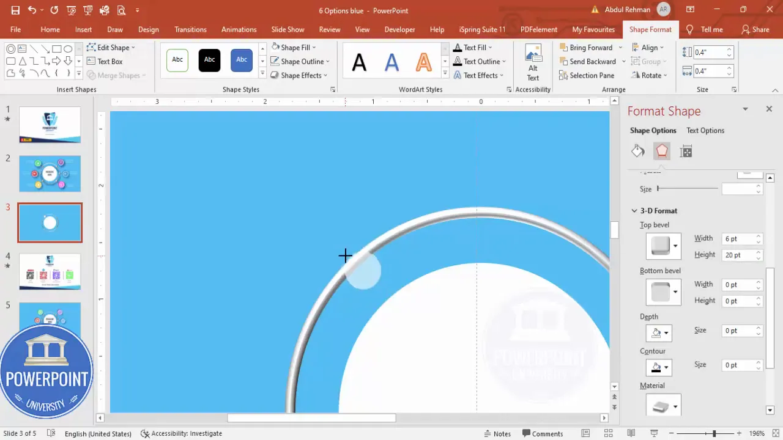Select the Isosceles Triangle shape
The image size is (783, 440).
(x=22, y=61)
